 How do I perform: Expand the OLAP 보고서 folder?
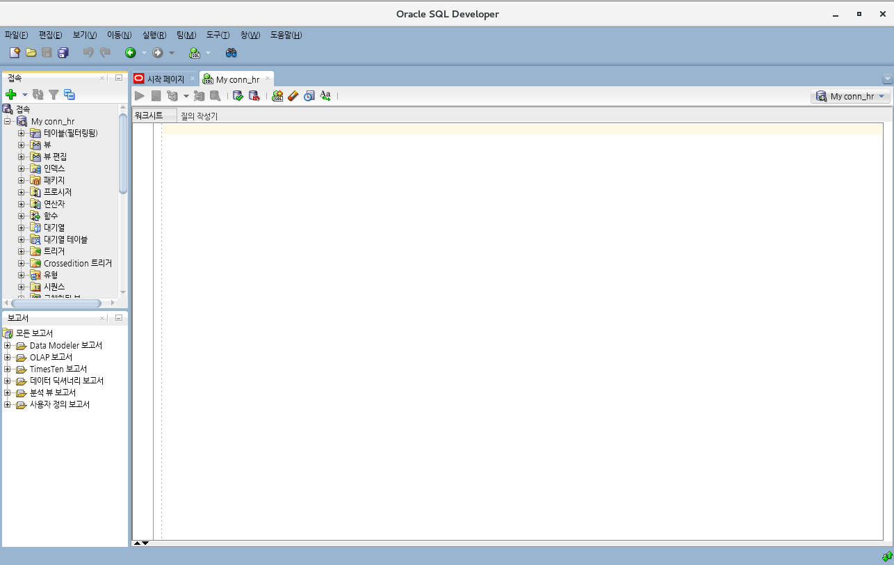tap(8, 357)
